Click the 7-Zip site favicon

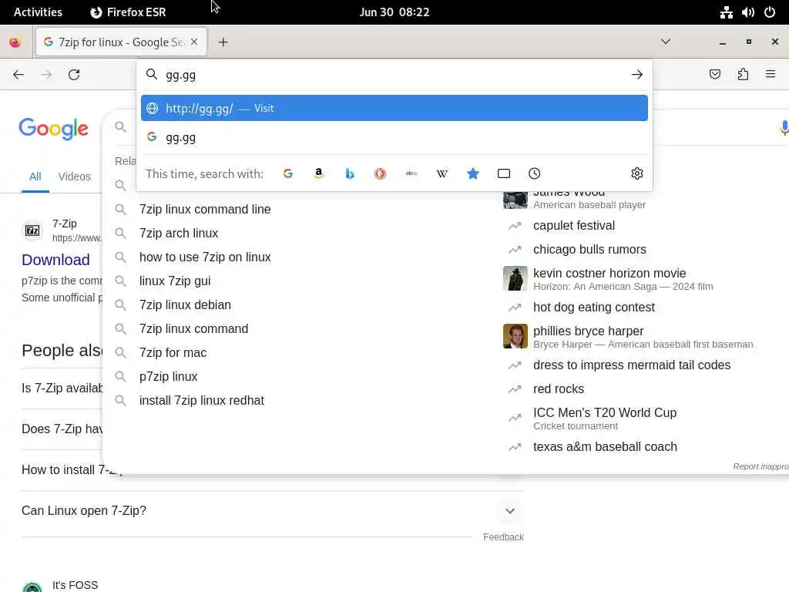point(32,230)
